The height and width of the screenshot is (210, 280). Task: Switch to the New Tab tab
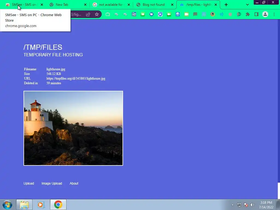pyautogui.click(x=62, y=5)
